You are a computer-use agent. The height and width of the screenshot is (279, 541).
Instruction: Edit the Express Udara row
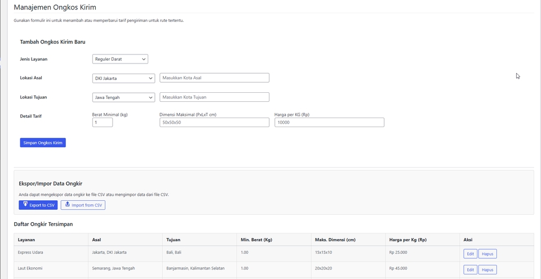(470, 254)
